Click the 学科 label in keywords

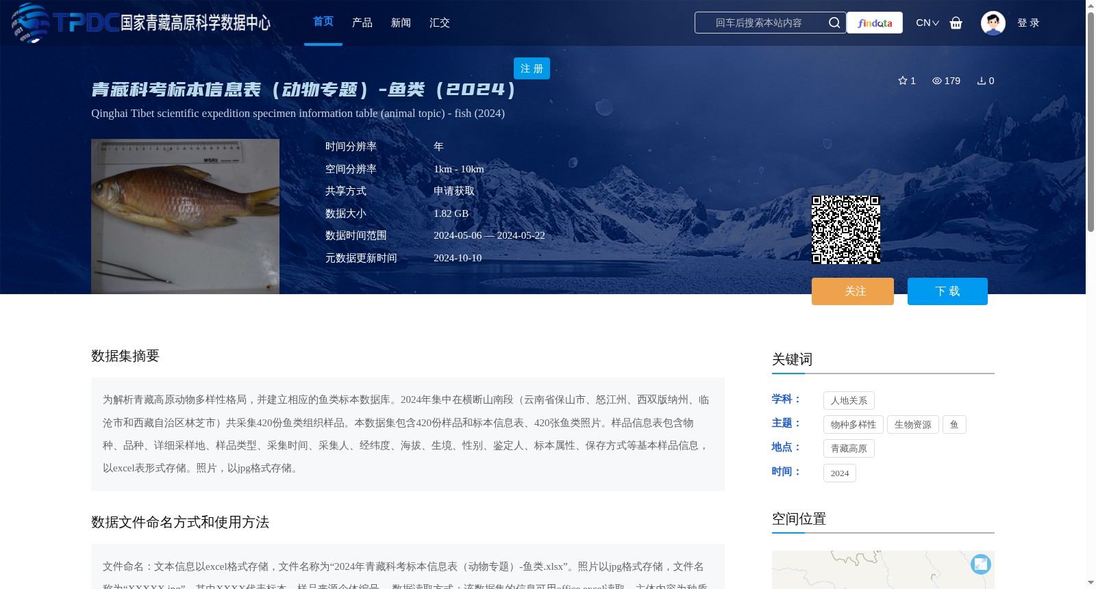tap(786, 400)
